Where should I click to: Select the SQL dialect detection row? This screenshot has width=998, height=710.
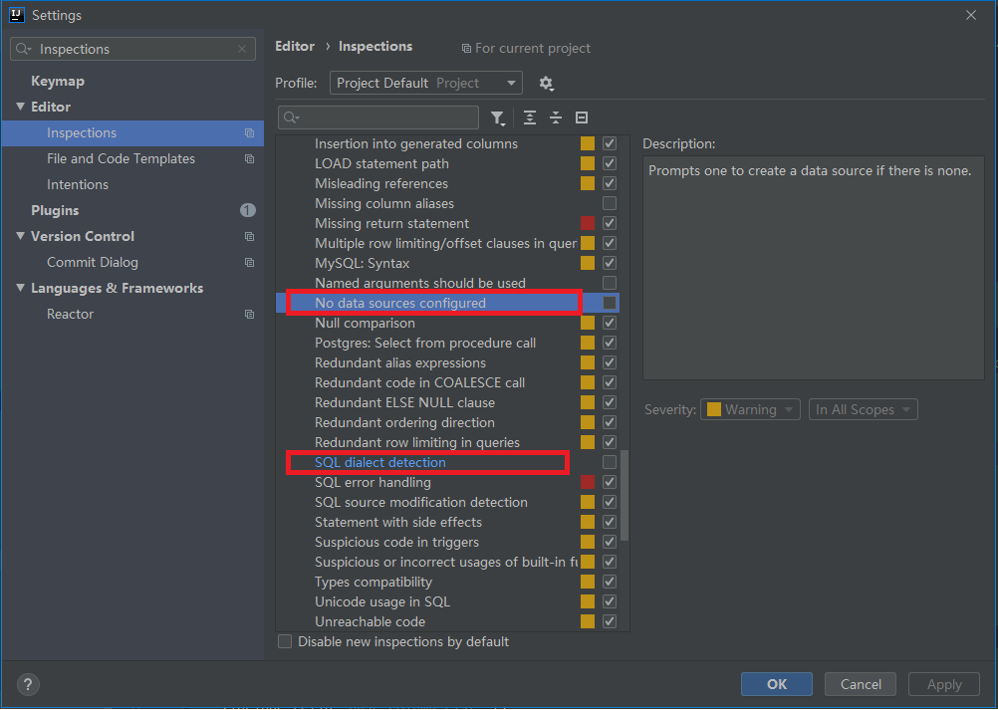pyautogui.click(x=447, y=462)
